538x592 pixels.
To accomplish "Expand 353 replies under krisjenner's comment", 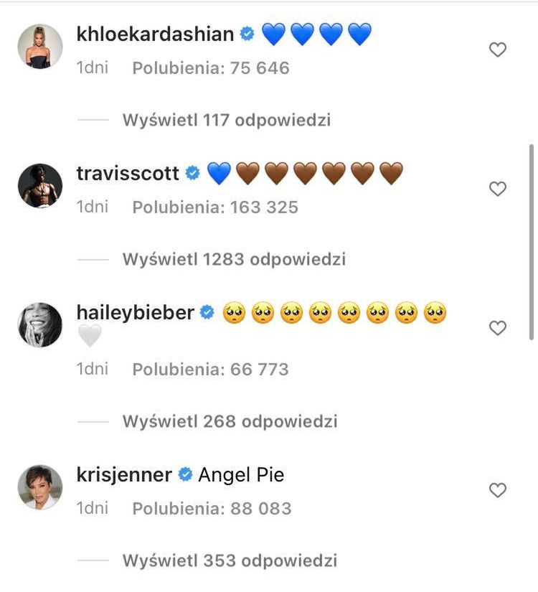I will tap(230, 560).
